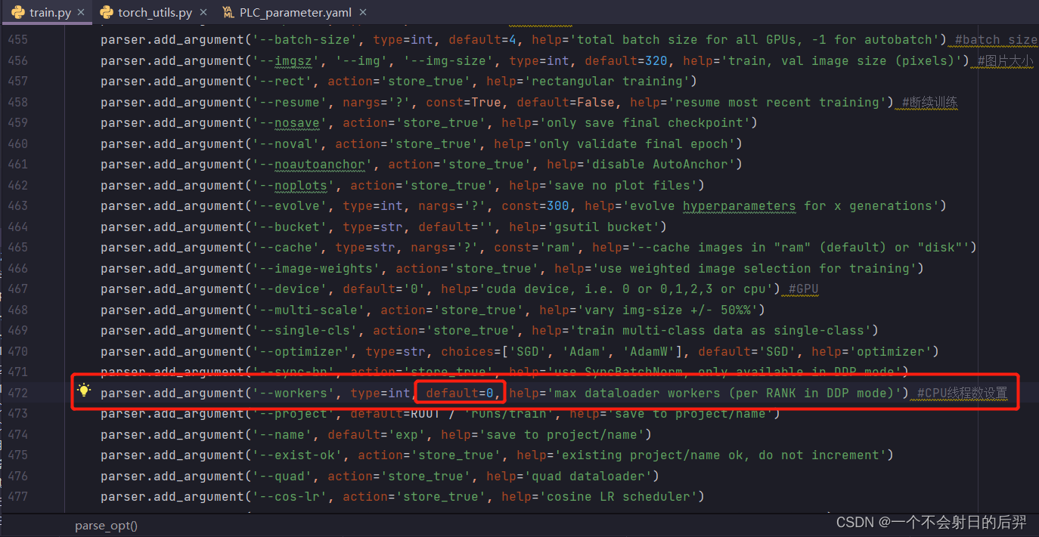Click the #CPU线程数设置 comment on line 472
Screen dimensions: 1039x537
(x=961, y=393)
